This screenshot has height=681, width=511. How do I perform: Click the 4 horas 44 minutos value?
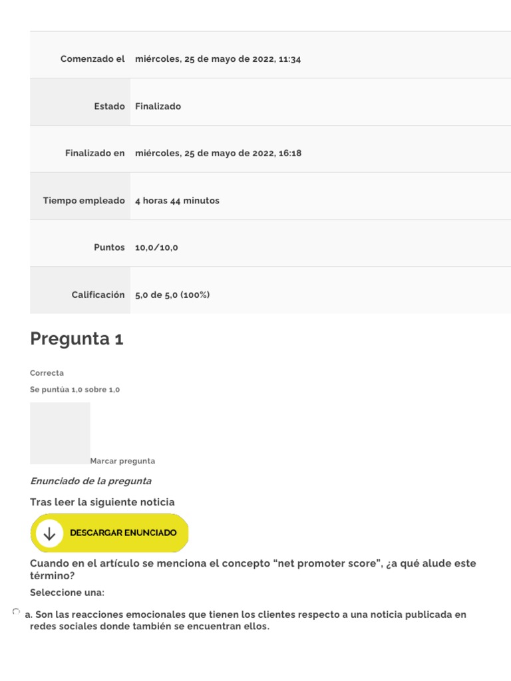tap(177, 201)
